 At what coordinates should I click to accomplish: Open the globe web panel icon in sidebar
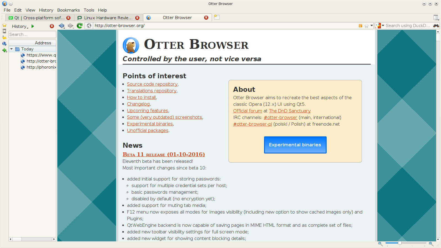(4, 44)
